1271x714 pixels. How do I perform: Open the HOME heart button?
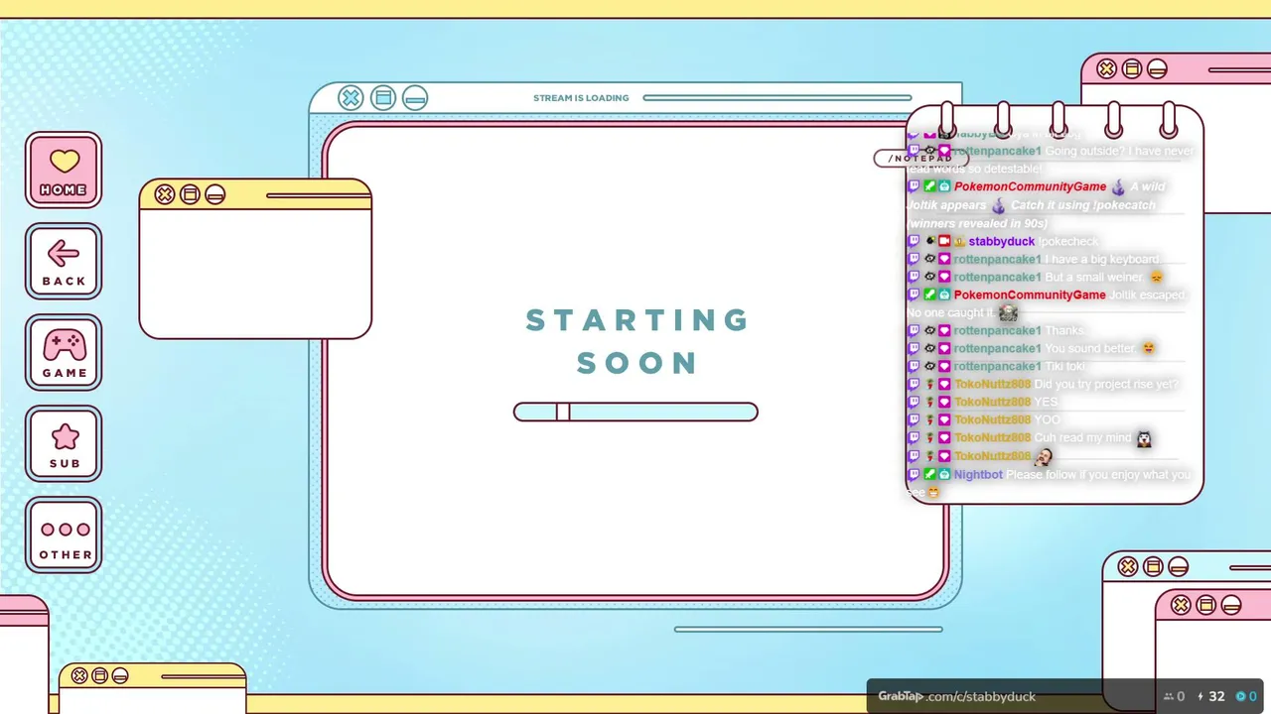coord(64,170)
